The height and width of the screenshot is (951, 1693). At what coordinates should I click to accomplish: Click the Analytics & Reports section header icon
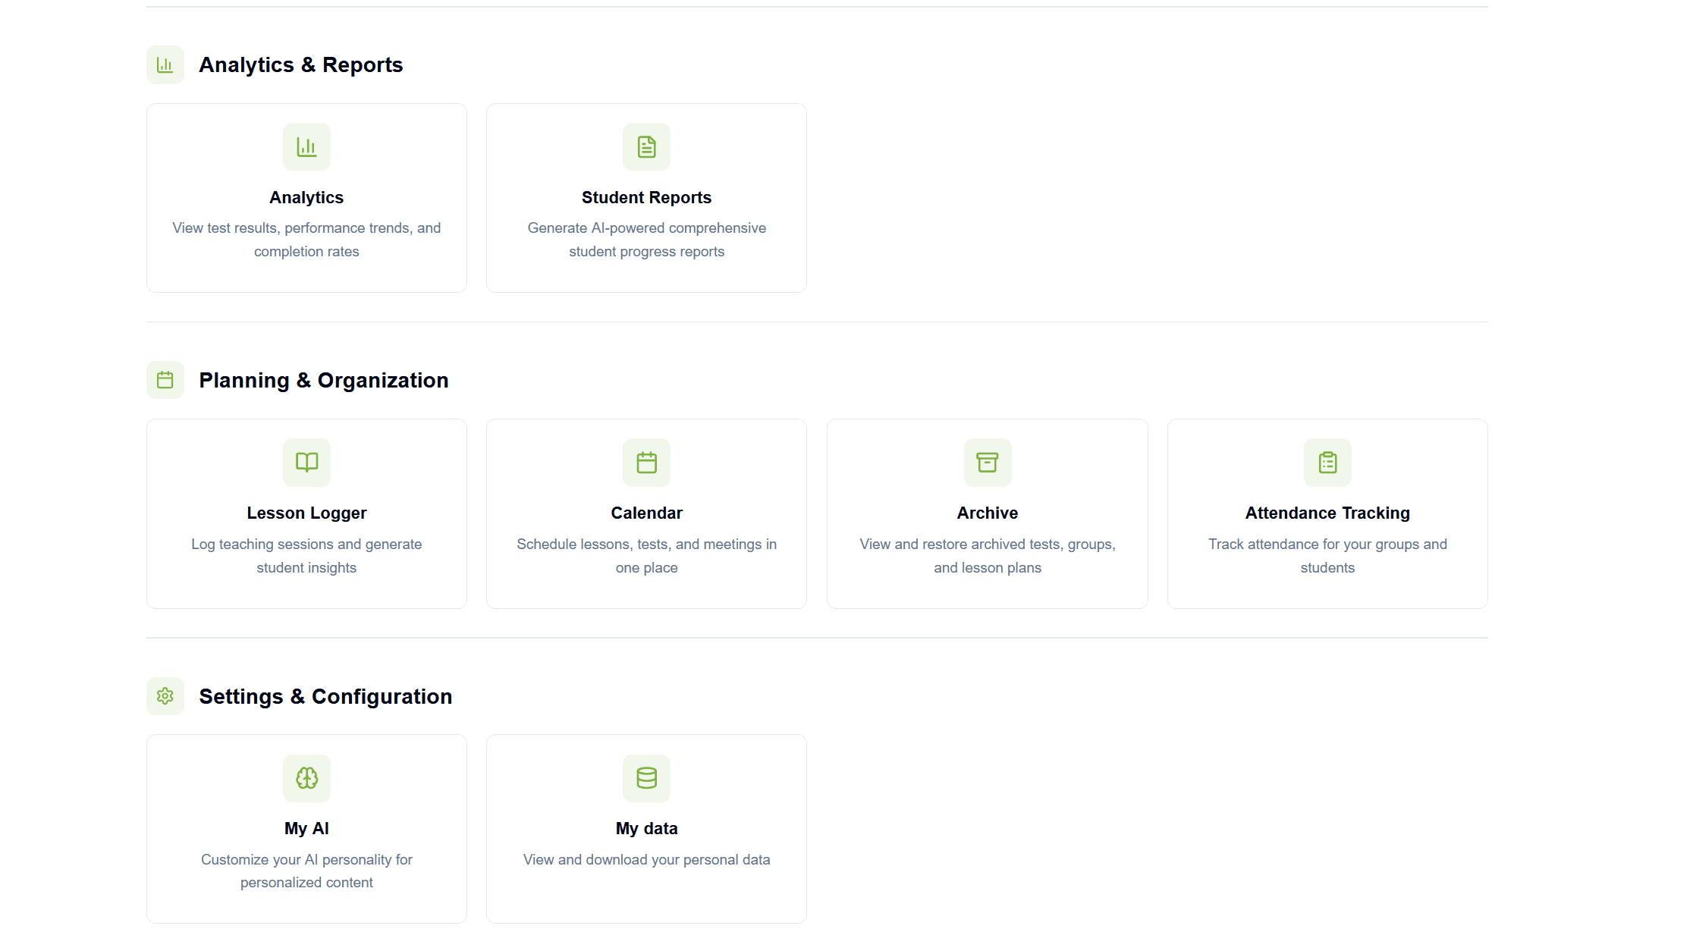(x=165, y=64)
